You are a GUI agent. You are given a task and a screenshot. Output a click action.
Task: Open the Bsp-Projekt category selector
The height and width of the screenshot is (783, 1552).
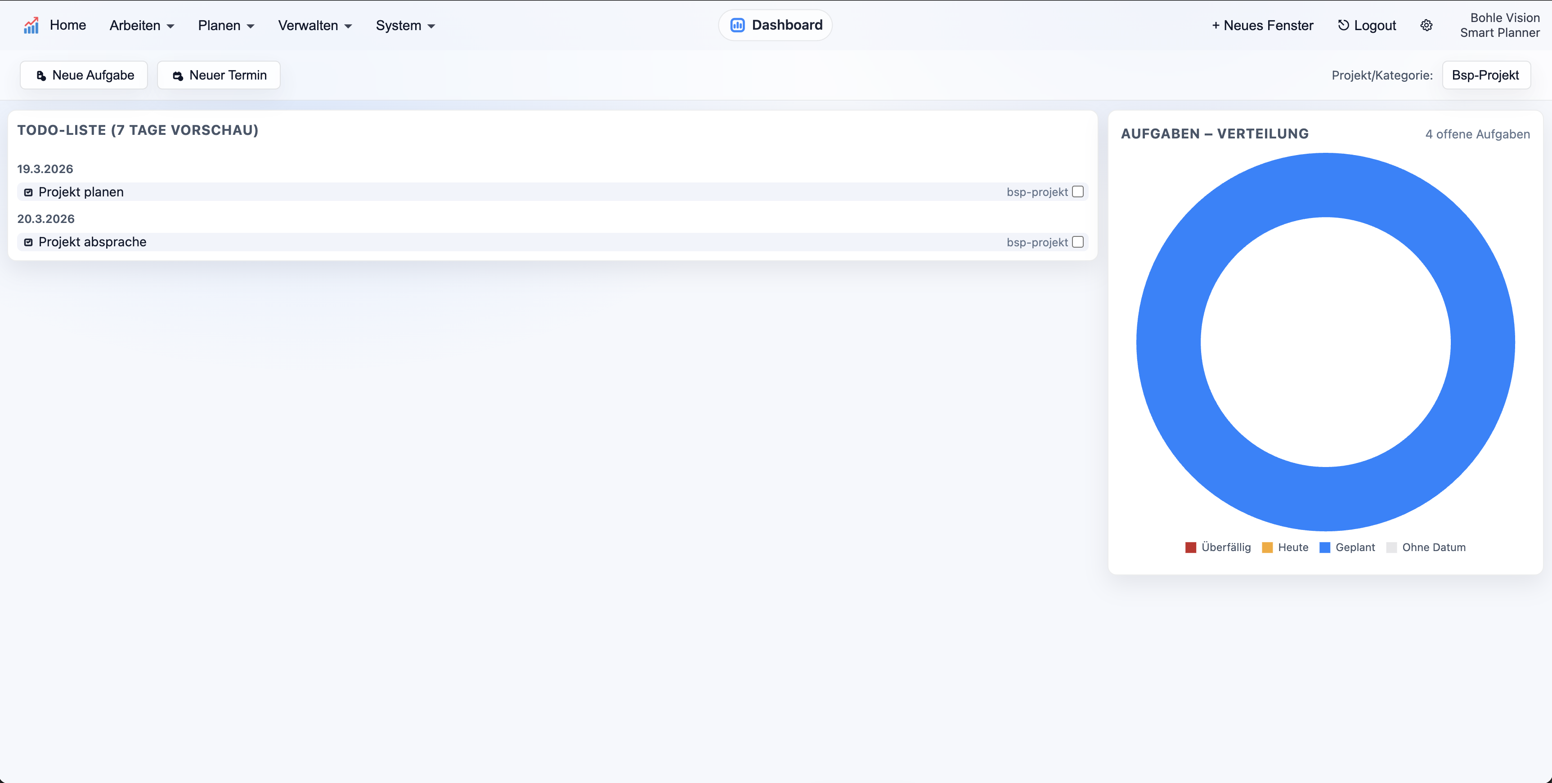1486,75
